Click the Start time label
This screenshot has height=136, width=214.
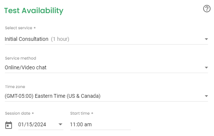click(80, 114)
